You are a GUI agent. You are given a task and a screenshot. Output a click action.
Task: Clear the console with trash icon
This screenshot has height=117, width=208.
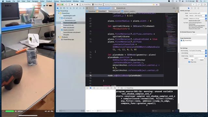click(173, 111)
